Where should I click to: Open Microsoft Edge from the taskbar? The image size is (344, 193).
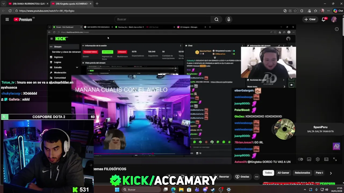pyautogui.click(x=173, y=190)
